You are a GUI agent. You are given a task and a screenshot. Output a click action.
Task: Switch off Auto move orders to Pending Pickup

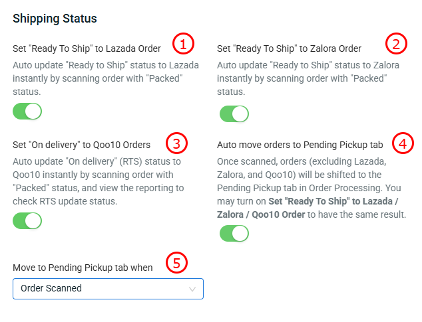click(234, 233)
